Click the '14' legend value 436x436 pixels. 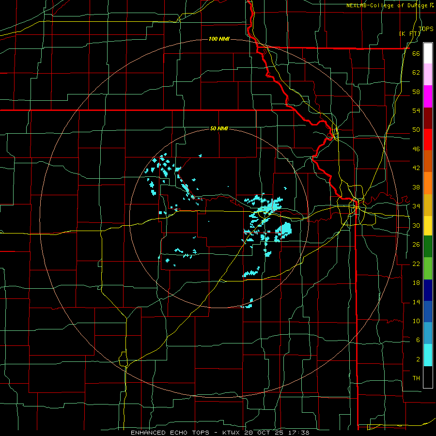(416, 302)
